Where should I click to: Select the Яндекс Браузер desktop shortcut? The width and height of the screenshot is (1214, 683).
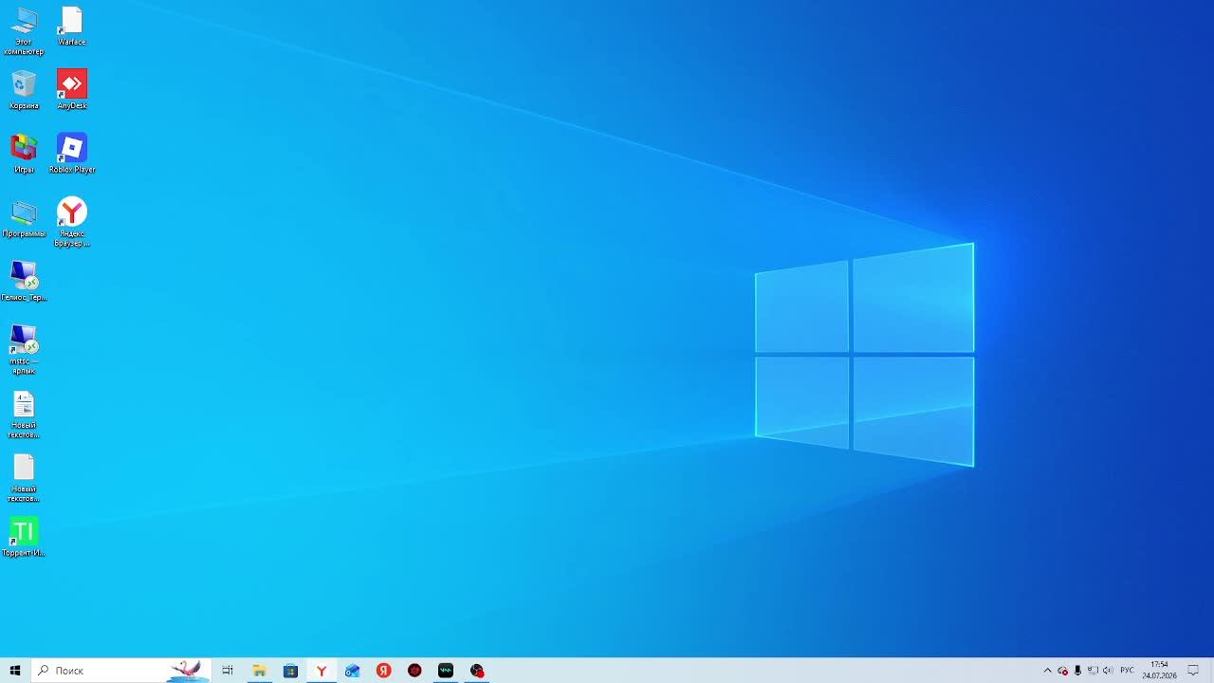[72, 222]
